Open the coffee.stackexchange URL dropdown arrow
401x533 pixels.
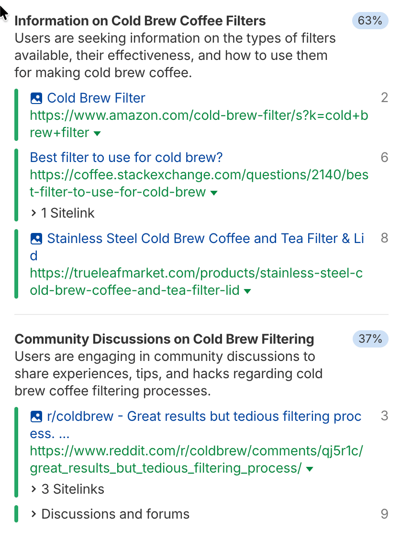(214, 193)
